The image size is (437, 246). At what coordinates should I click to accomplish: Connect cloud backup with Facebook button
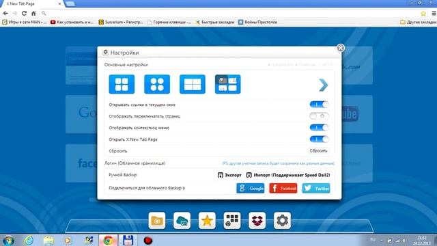pos(283,188)
